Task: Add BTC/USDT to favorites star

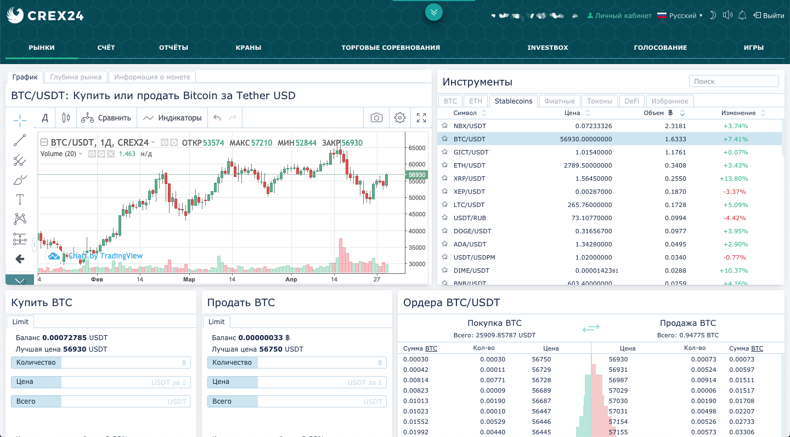Action: (x=445, y=139)
